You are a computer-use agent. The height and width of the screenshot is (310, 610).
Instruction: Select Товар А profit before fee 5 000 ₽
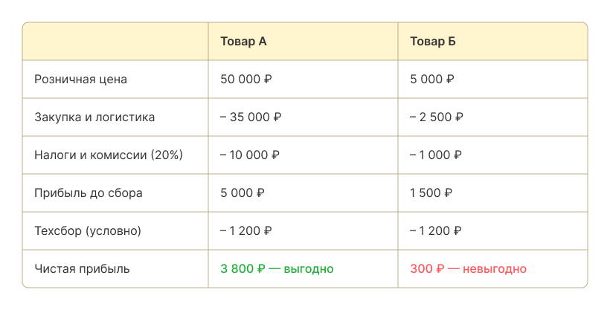(242, 193)
